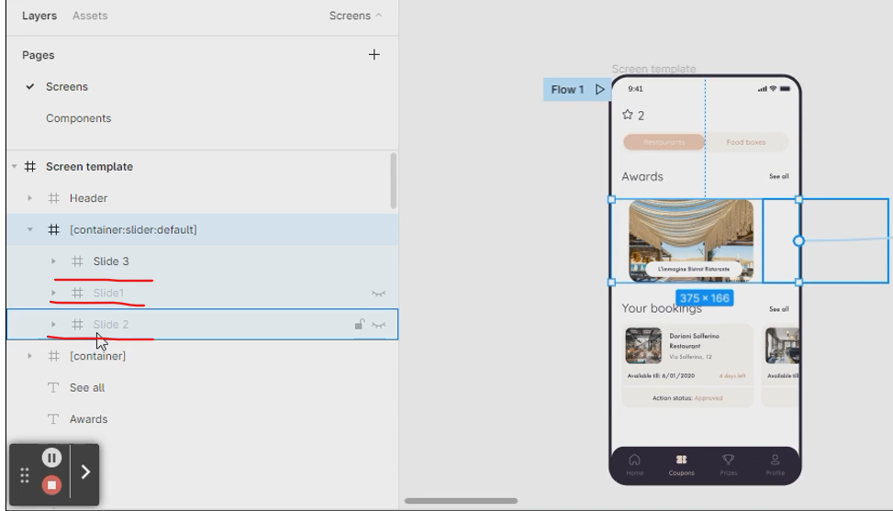The height and width of the screenshot is (511, 893).
Task: Tap the Home icon in phone nav bar
Action: click(634, 460)
